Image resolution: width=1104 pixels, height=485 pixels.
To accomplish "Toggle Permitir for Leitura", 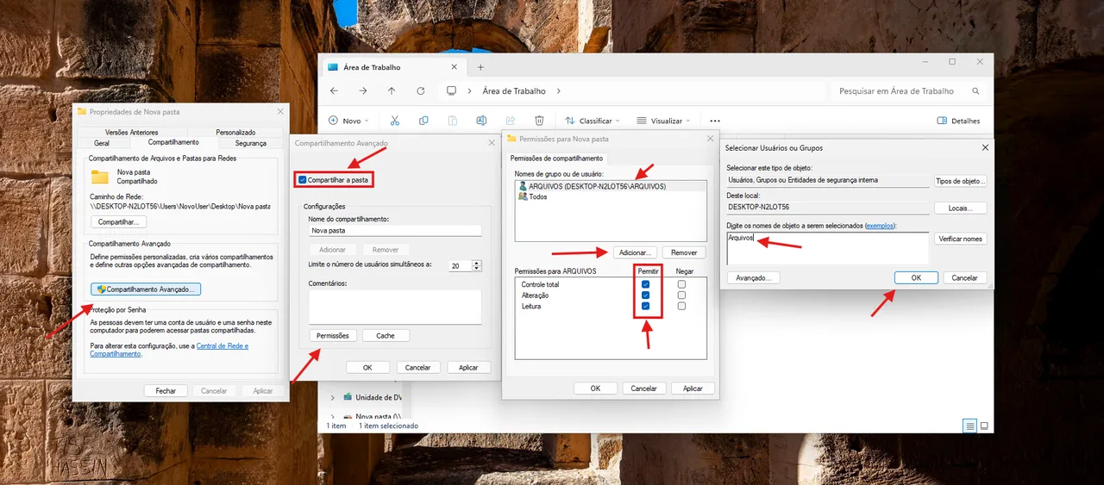I will point(645,306).
